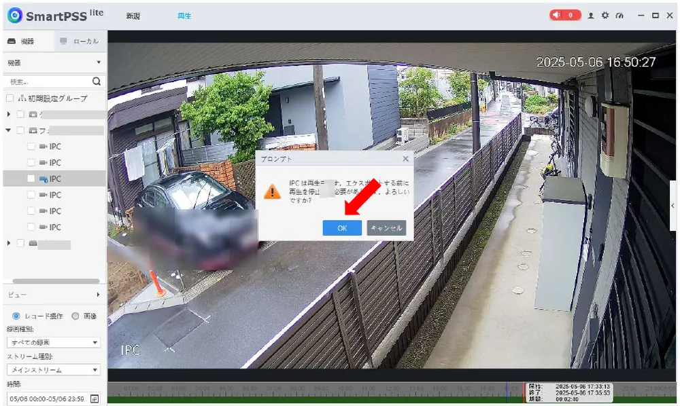Click the blue playhead timeline marker
Viewport: 680px width, 406px height.
pyautogui.click(x=506, y=392)
